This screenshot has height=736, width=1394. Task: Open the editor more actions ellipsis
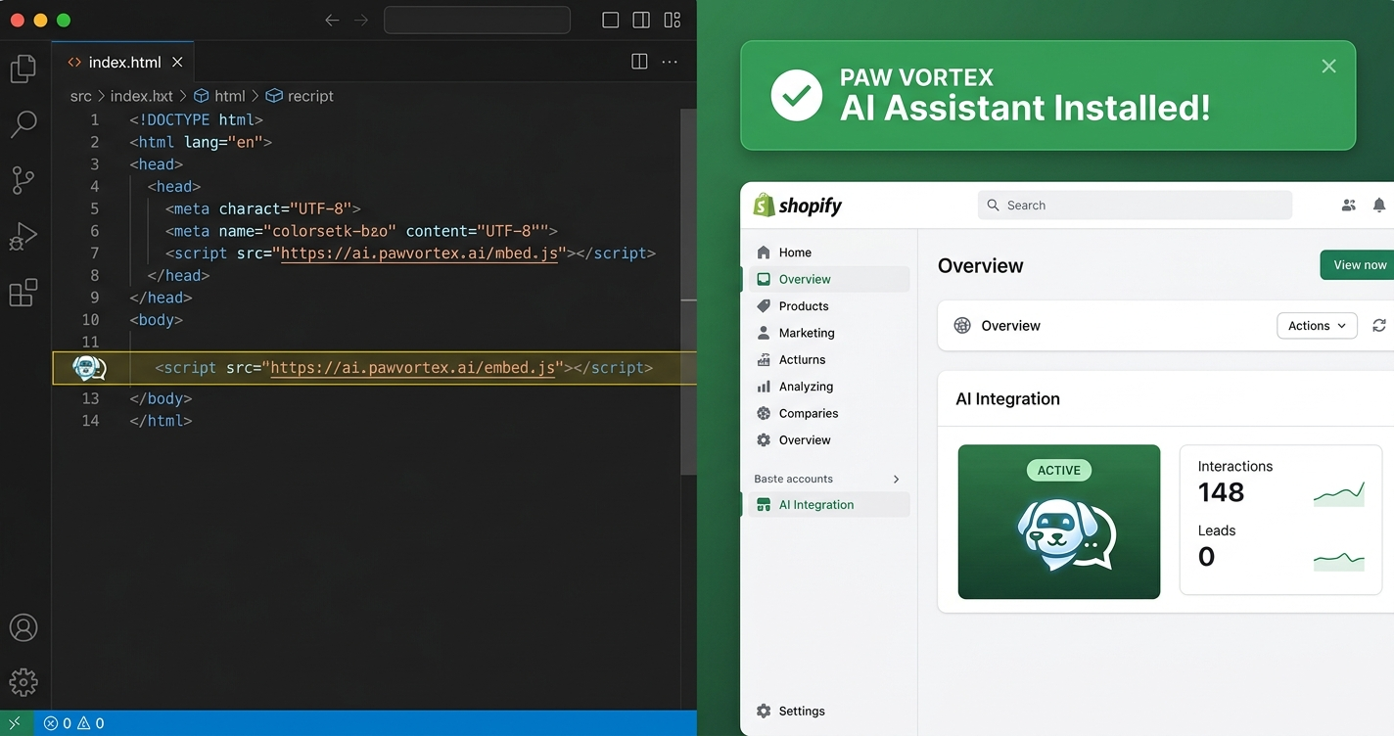coord(670,62)
